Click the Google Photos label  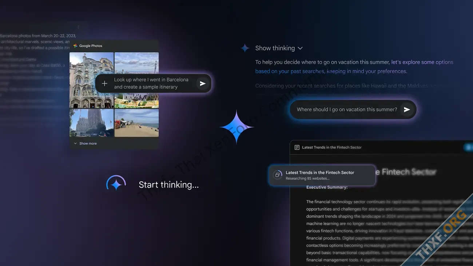pyautogui.click(x=91, y=46)
